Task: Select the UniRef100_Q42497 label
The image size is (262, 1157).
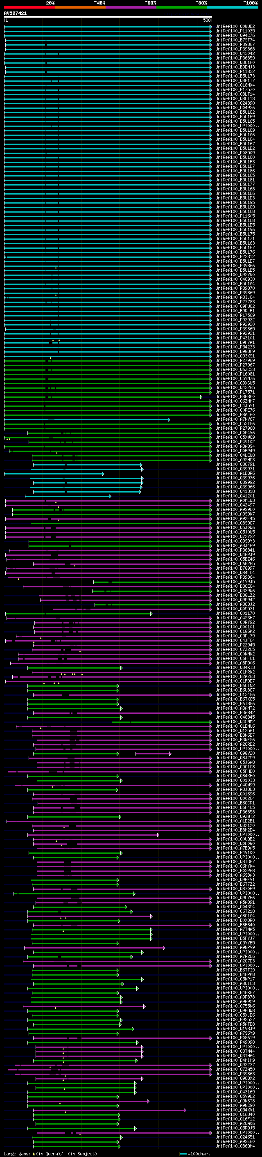Action: (235, 505)
